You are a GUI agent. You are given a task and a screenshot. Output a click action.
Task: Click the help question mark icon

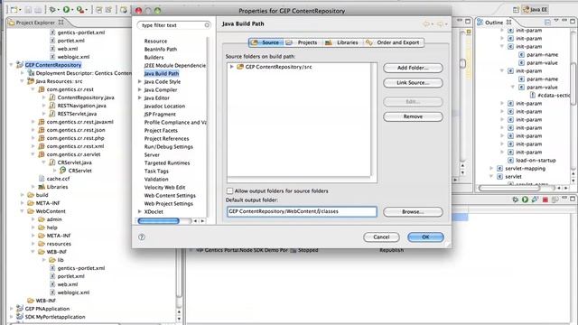point(142,237)
